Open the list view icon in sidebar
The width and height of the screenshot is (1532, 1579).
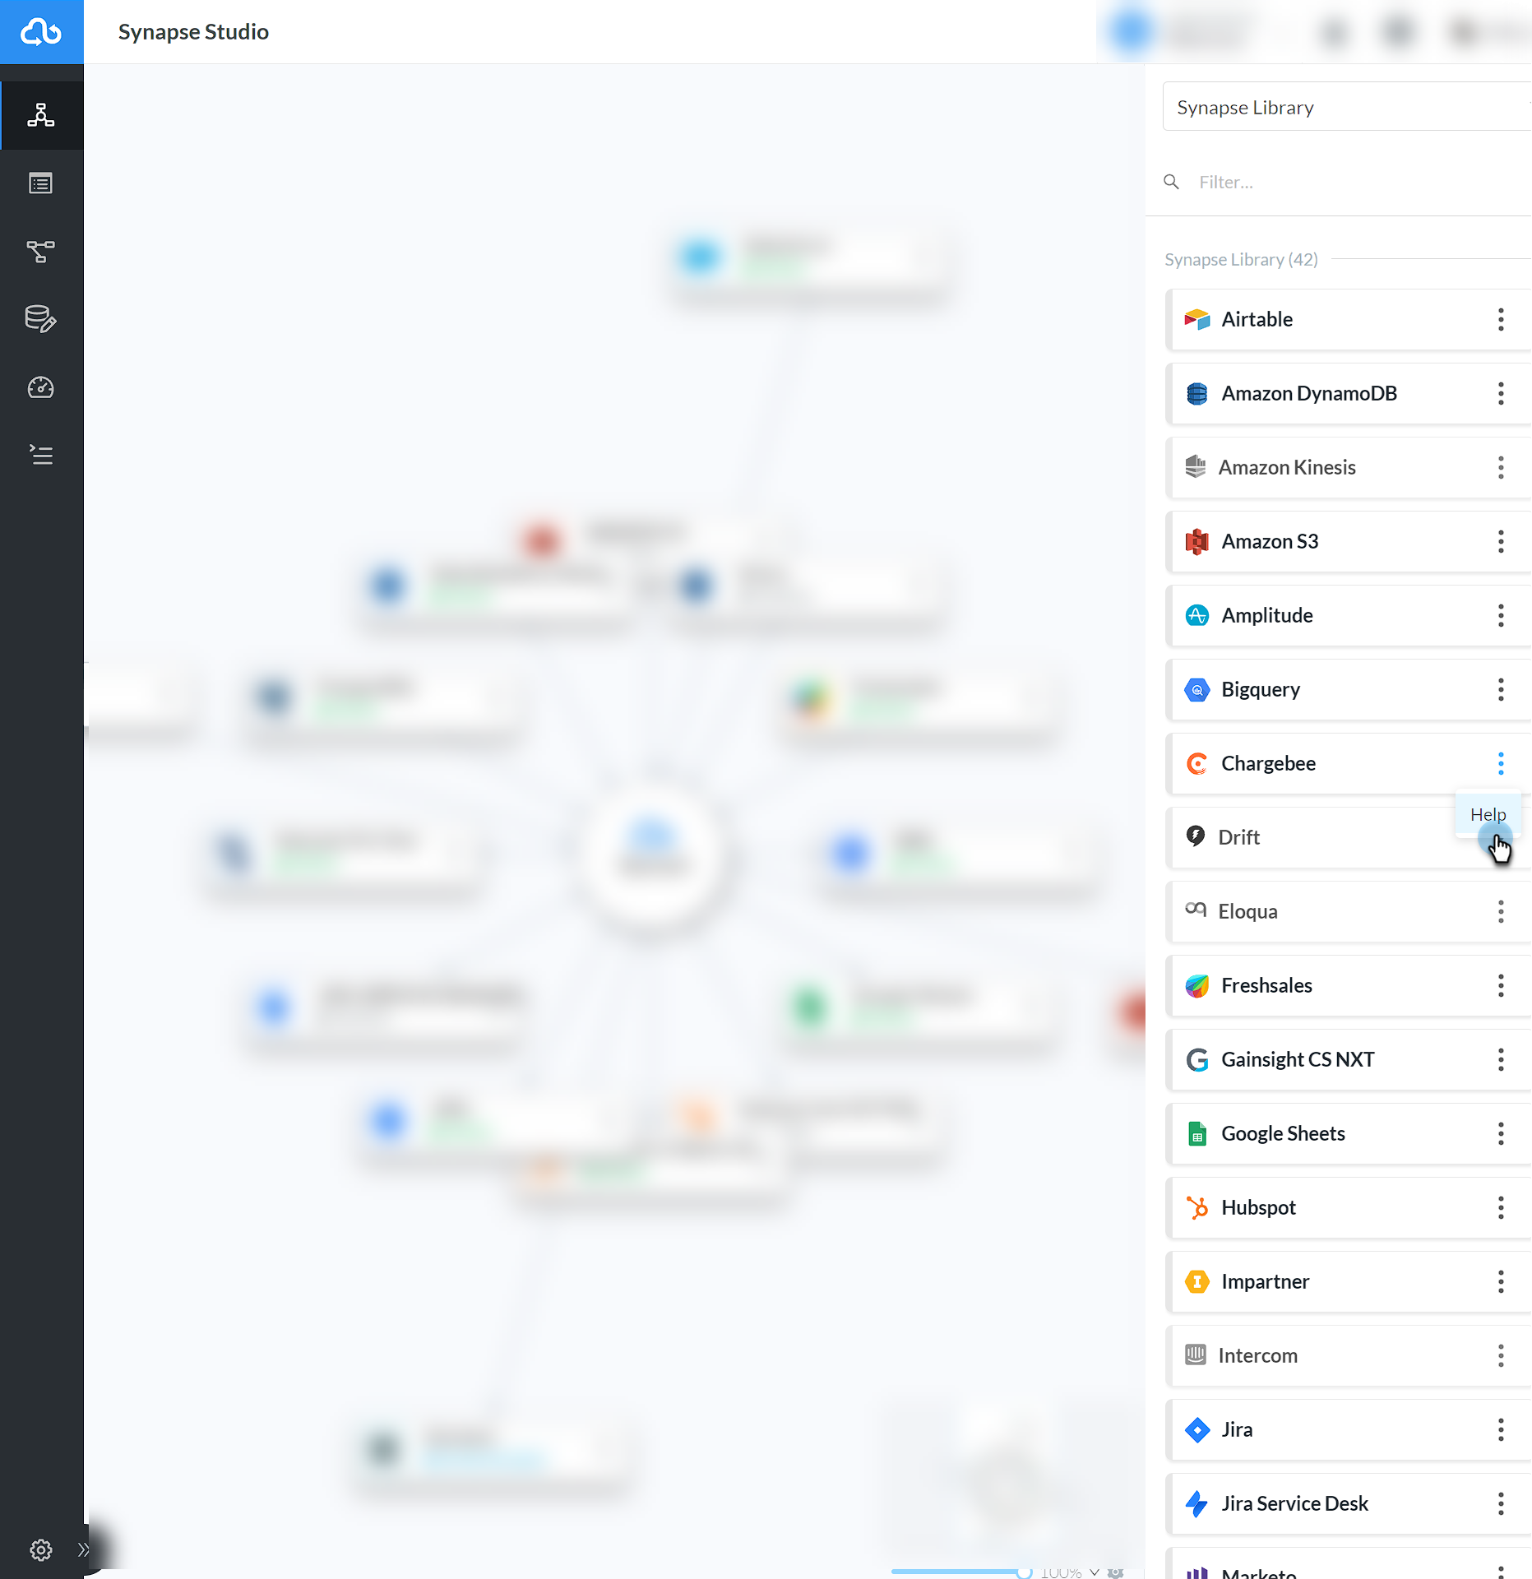[41, 183]
